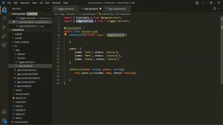
Task: Click the line number 10 in gutter
Action: pyautogui.click(x=58, y=49)
